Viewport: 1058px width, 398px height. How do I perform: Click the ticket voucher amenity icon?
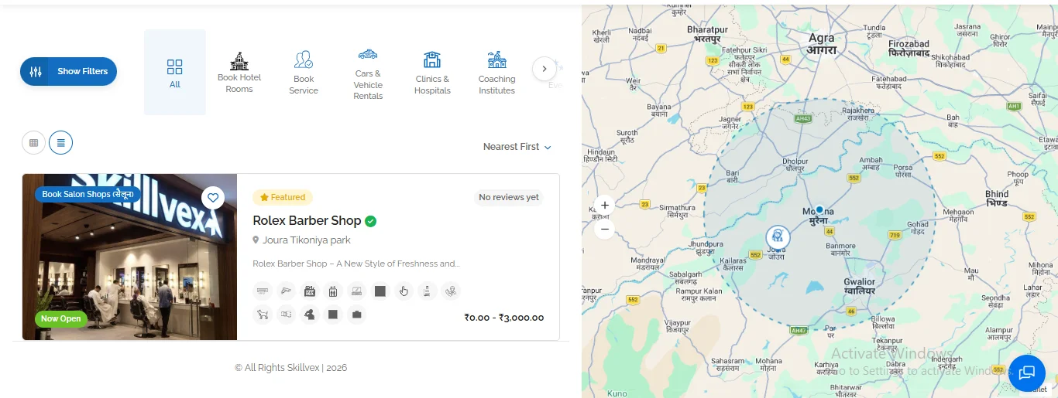pos(286,315)
